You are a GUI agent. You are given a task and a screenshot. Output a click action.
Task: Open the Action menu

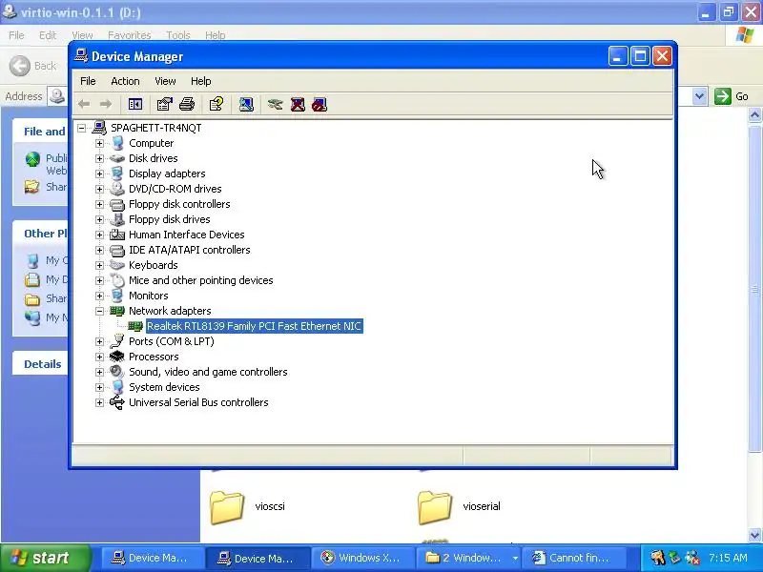coord(125,81)
